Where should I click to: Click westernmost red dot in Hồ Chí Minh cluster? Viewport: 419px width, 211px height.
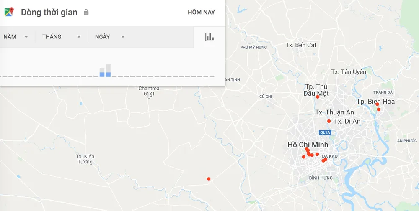pos(304,157)
